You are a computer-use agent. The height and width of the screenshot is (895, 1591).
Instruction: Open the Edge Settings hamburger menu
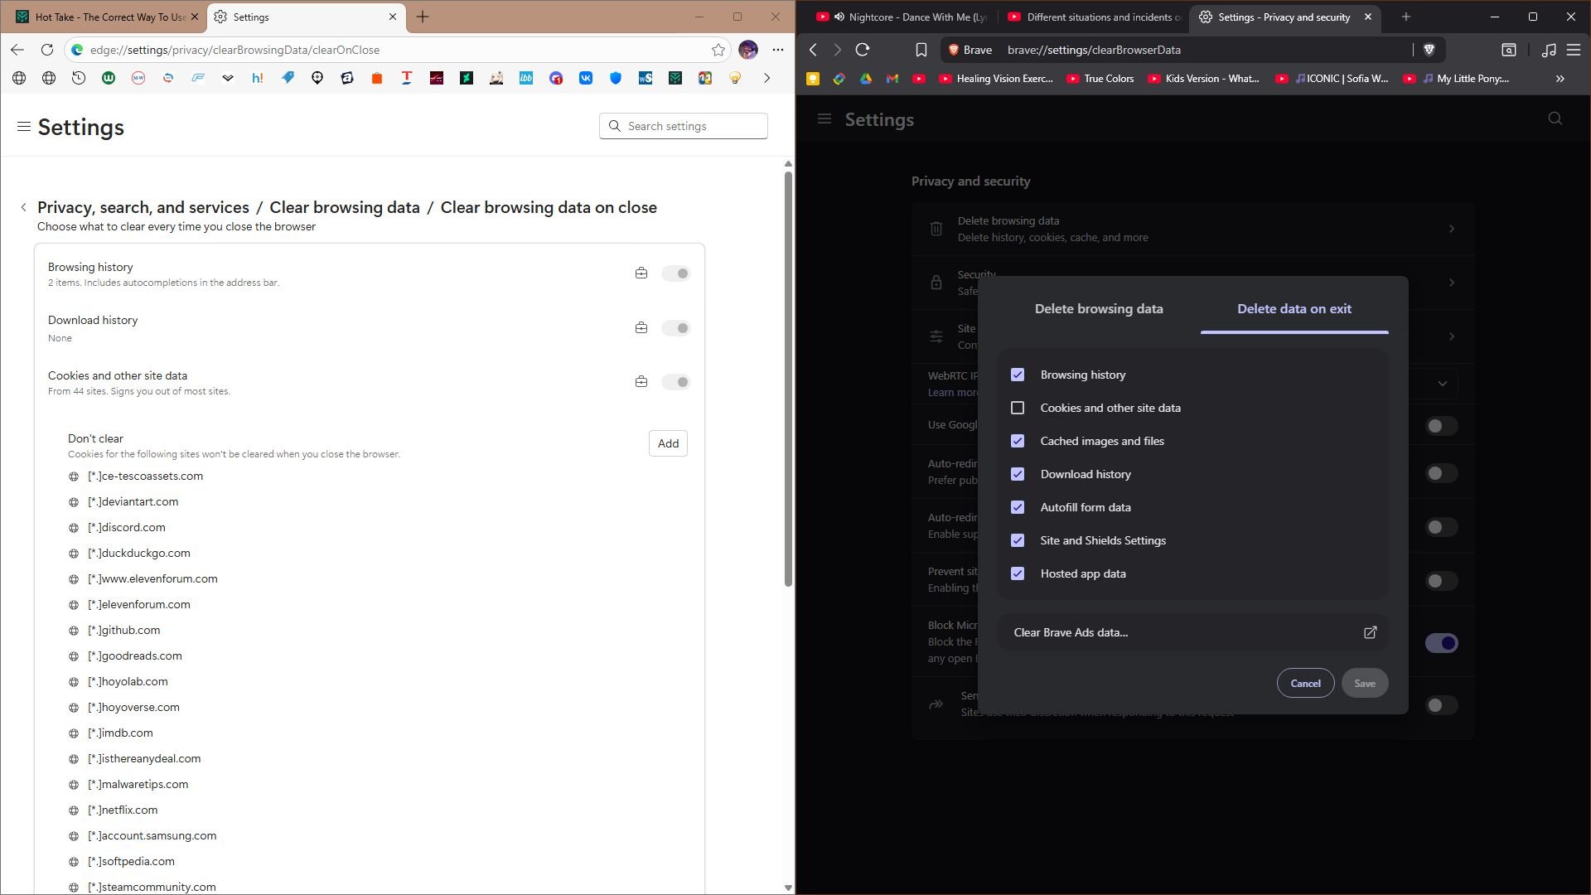24,127
